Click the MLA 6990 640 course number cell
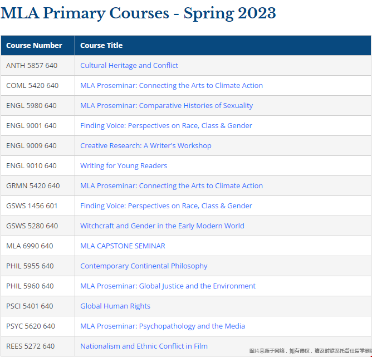This screenshot has width=372, height=357. [30, 246]
